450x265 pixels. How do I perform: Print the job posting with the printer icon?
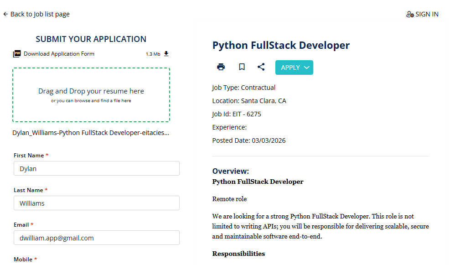pyautogui.click(x=221, y=67)
